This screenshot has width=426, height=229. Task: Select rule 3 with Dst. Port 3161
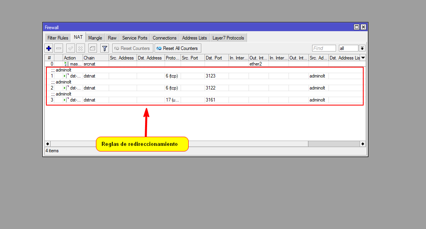(x=210, y=100)
